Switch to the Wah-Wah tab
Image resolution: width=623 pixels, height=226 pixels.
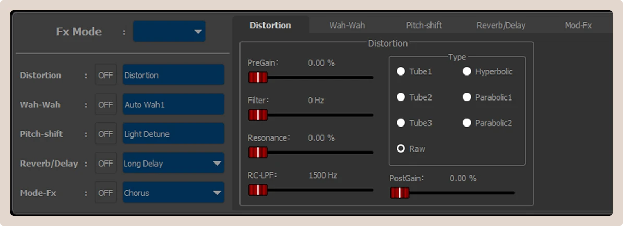347,25
